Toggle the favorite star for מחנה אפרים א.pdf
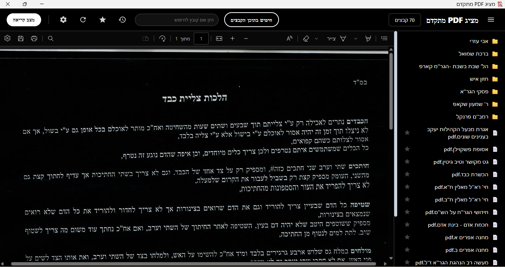 point(407,237)
